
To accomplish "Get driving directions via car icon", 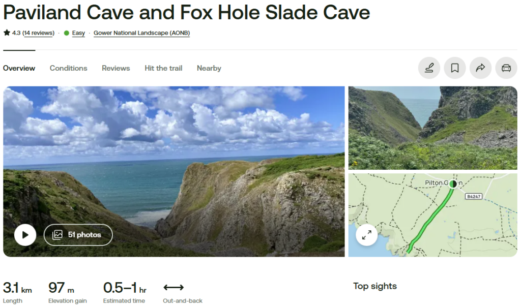I will [506, 68].
